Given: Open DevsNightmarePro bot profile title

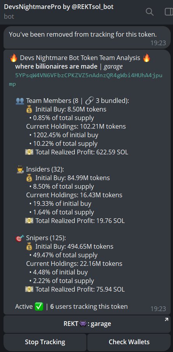Looking at the screenshot, I should click(59, 7).
